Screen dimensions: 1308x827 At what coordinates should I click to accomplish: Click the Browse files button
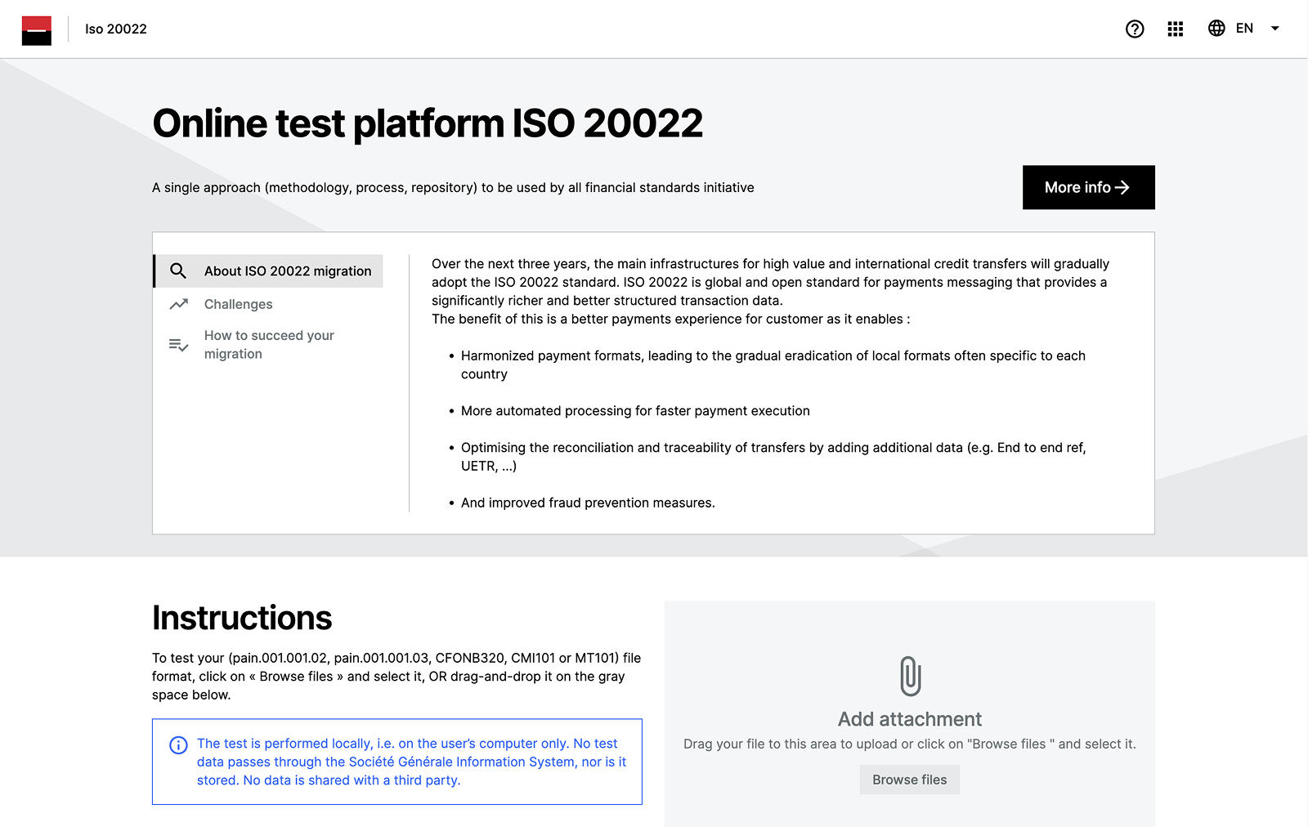[x=909, y=780]
